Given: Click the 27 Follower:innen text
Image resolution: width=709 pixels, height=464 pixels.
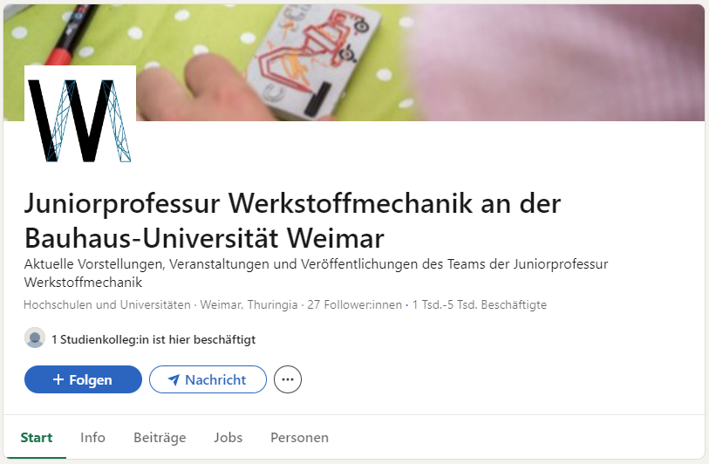Looking at the screenshot, I should pyautogui.click(x=354, y=304).
